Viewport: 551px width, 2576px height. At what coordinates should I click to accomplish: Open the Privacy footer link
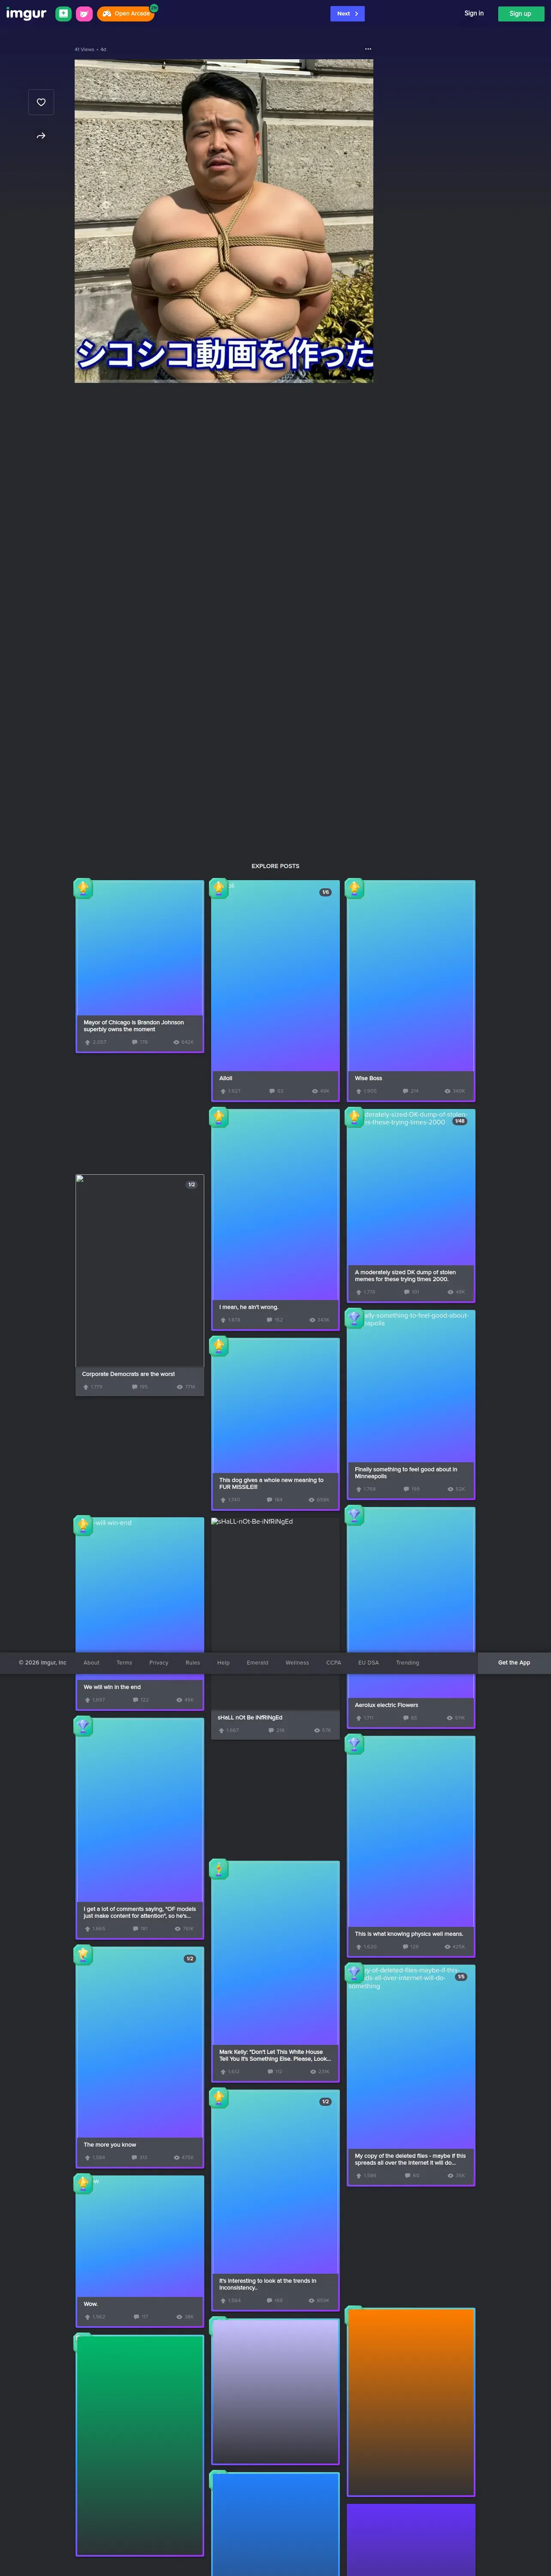(159, 1663)
